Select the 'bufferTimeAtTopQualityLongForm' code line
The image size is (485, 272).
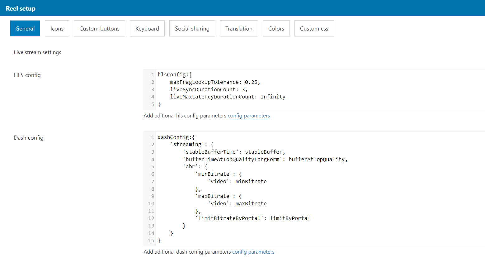click(265, 160)
